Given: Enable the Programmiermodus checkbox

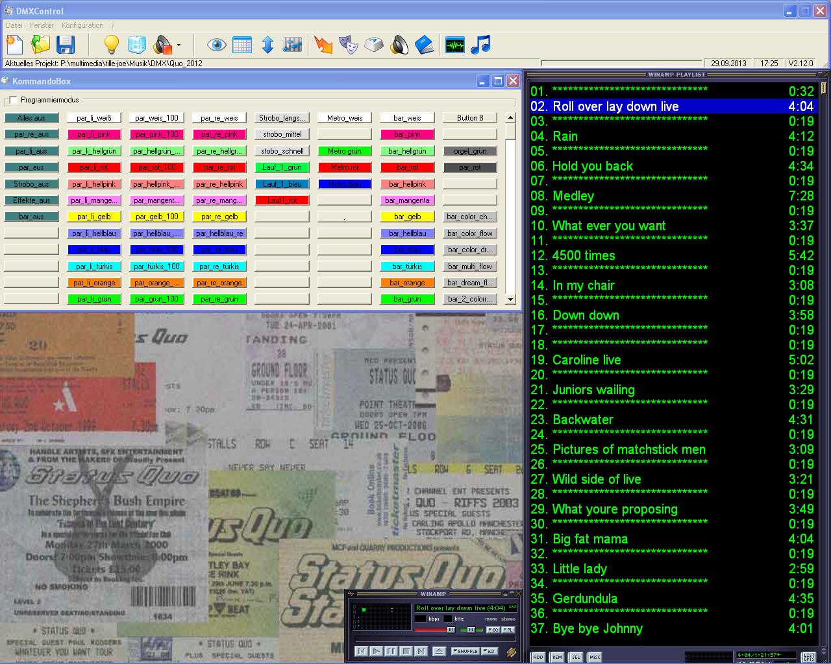Looking at the screenshot, I should 13,100.
